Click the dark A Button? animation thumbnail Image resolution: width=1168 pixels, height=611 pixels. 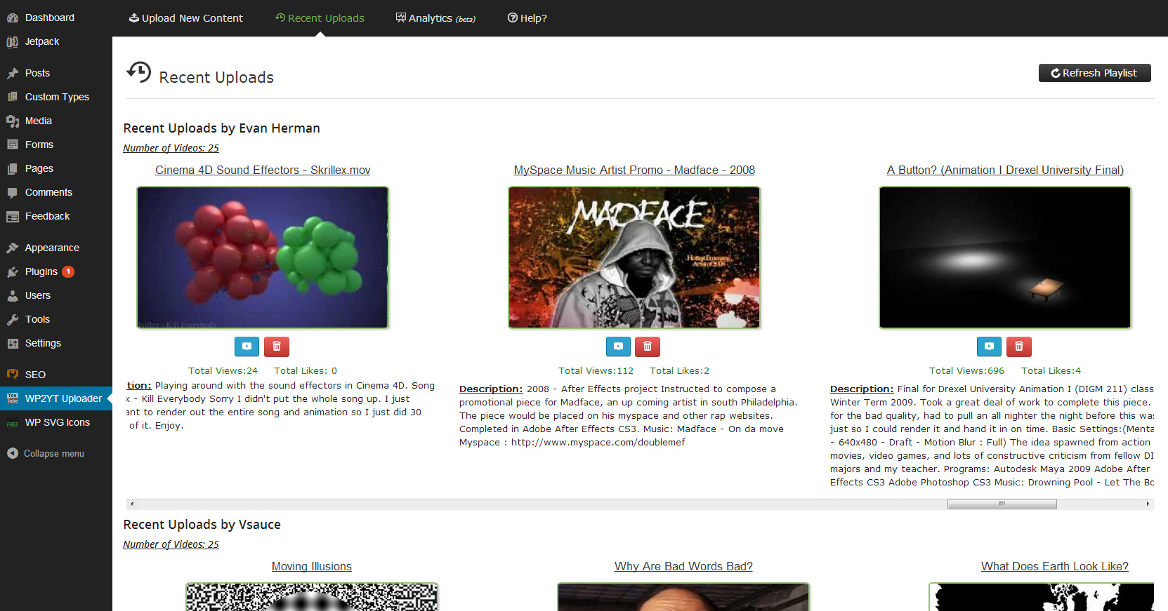[1005, 257]
